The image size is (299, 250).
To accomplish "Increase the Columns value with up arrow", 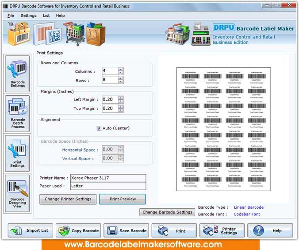I will click(x=120, y=69).
